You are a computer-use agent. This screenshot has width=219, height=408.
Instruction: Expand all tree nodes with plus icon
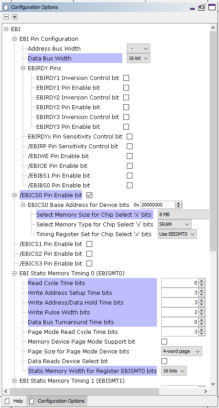(15, 17)
